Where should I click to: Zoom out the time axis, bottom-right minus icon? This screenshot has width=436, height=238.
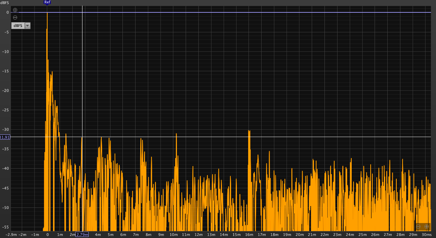coord(419,226)
